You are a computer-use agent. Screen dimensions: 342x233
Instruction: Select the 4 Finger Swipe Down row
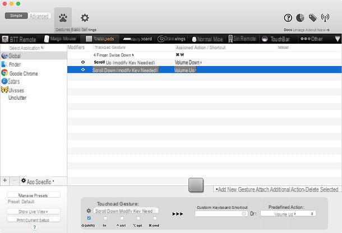(205, 55)
